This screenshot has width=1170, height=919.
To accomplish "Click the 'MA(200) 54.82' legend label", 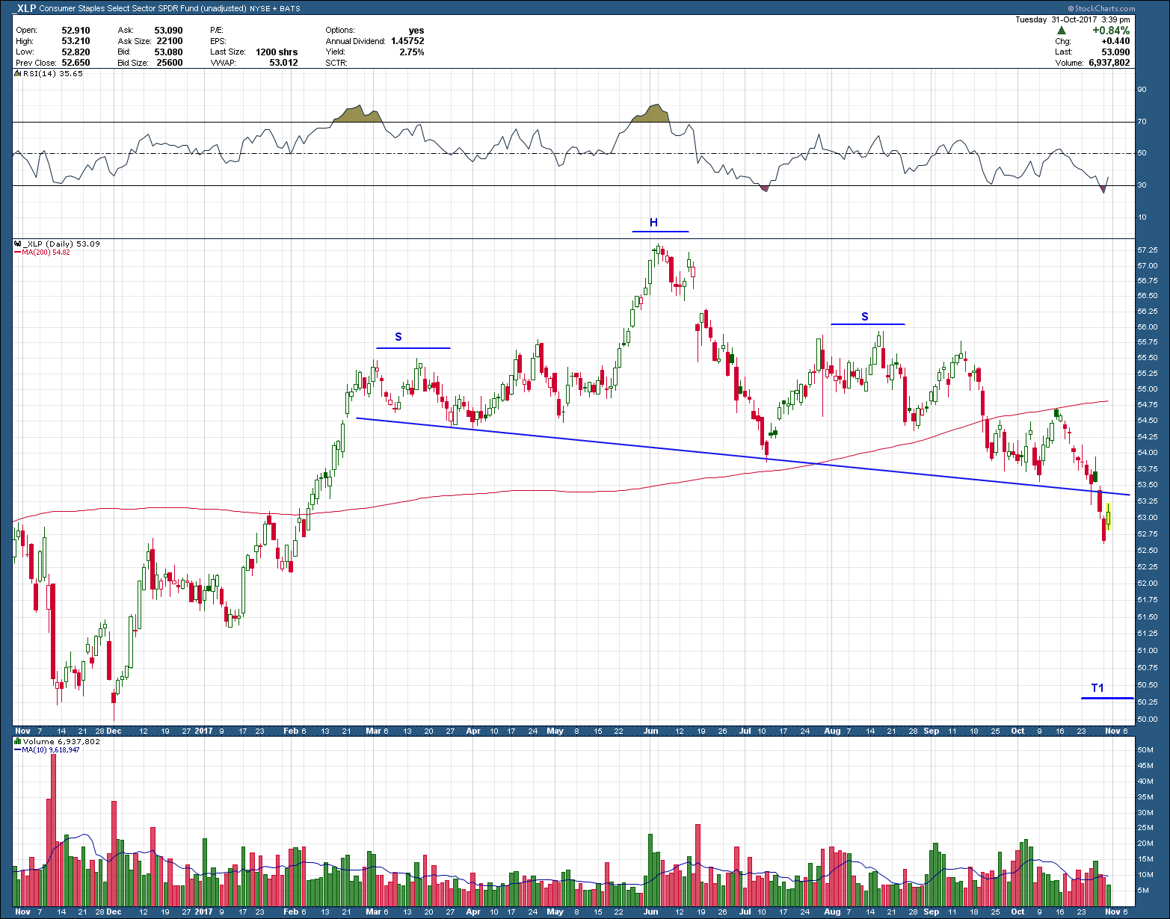I will 46,253.
